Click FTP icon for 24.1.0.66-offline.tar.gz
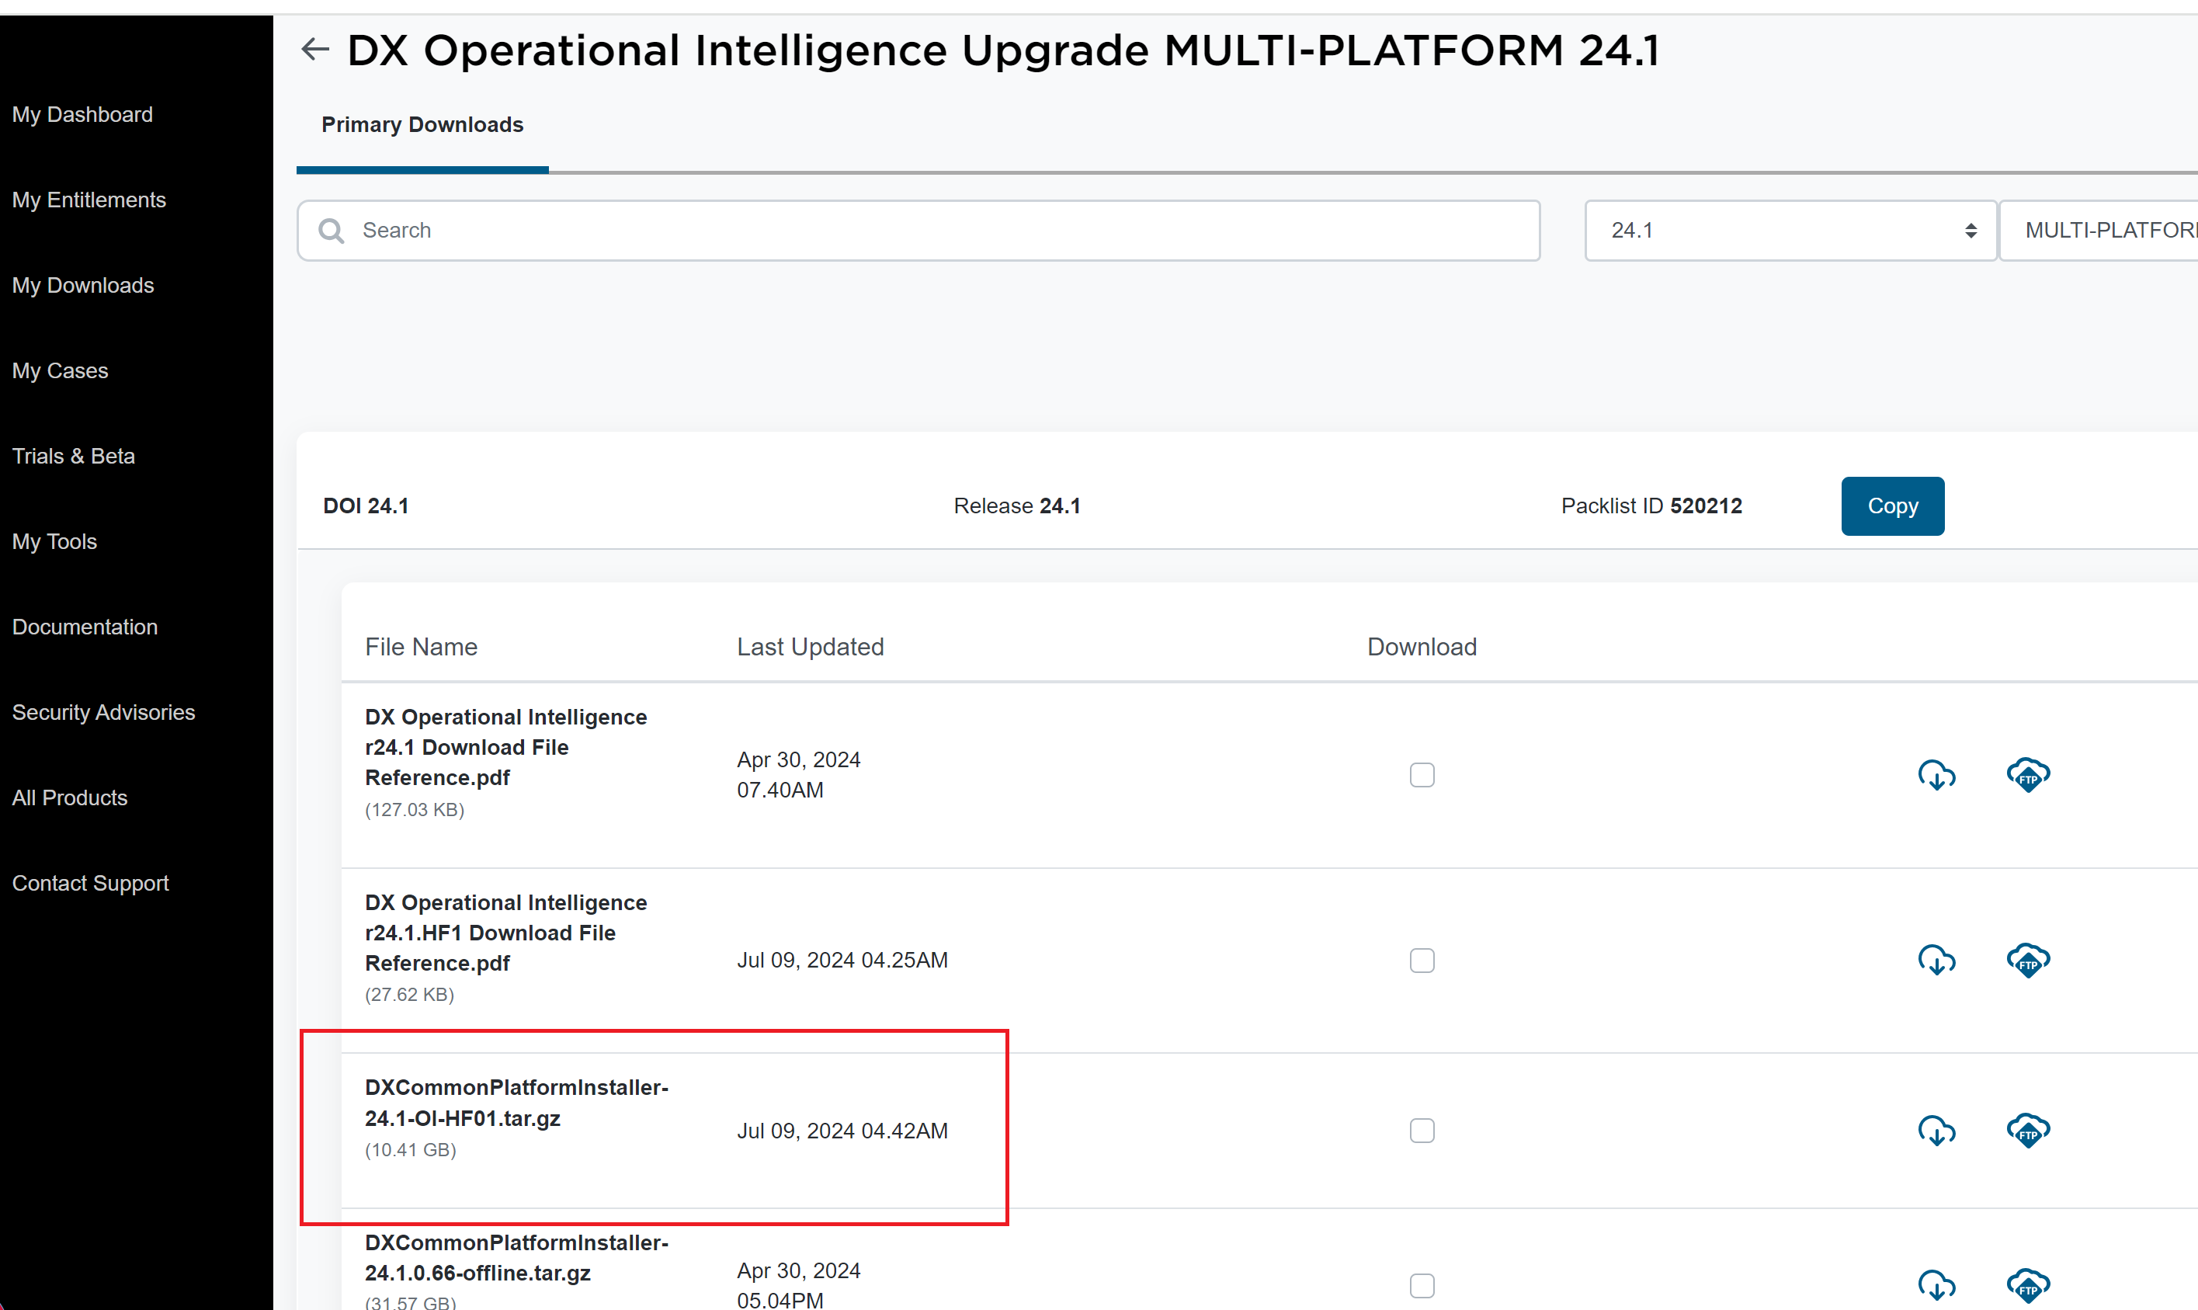Image resolution: width=2198 pixels, height=1310 pixels. point(2028,1285)
